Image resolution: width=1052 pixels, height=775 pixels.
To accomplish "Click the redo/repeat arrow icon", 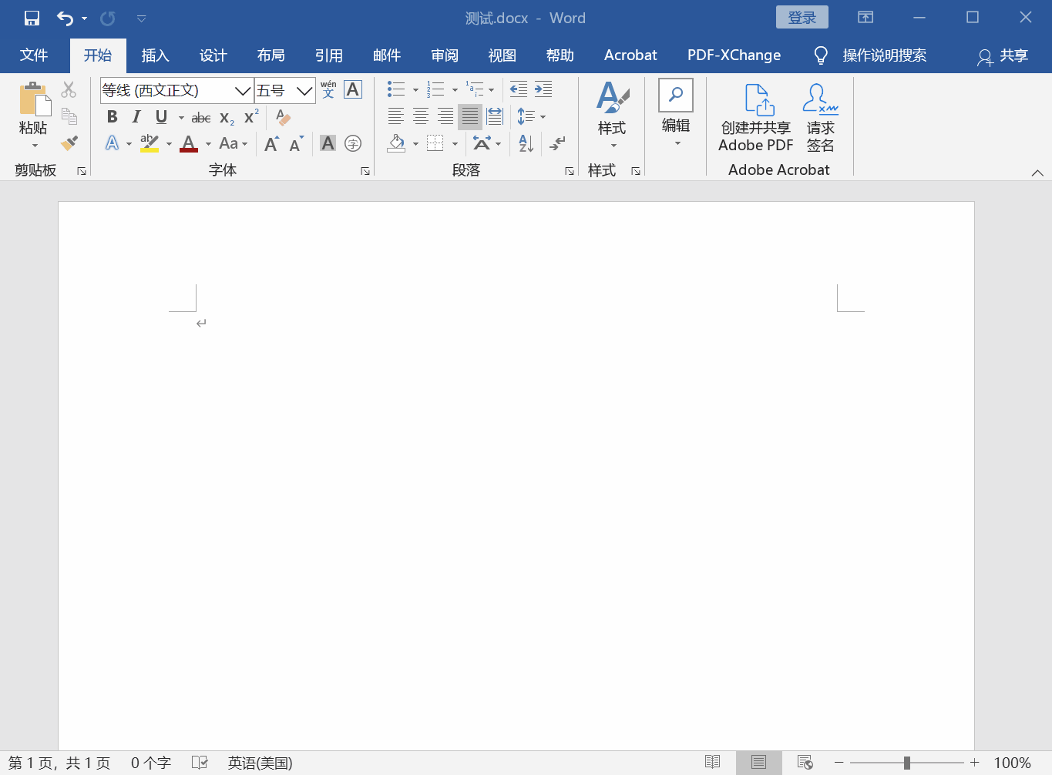I will coord(108,18).
